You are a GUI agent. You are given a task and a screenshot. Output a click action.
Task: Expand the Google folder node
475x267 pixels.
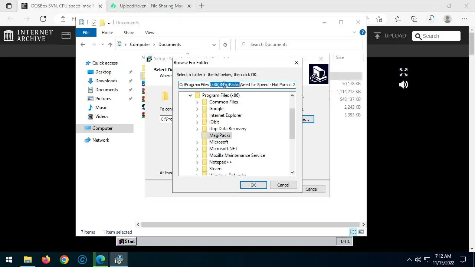[197, 109]
